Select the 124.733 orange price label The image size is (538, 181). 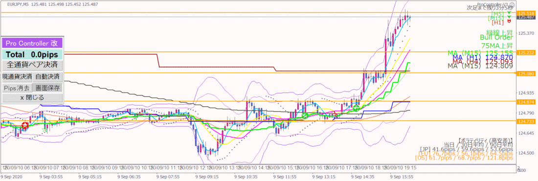tap(526, 121)
